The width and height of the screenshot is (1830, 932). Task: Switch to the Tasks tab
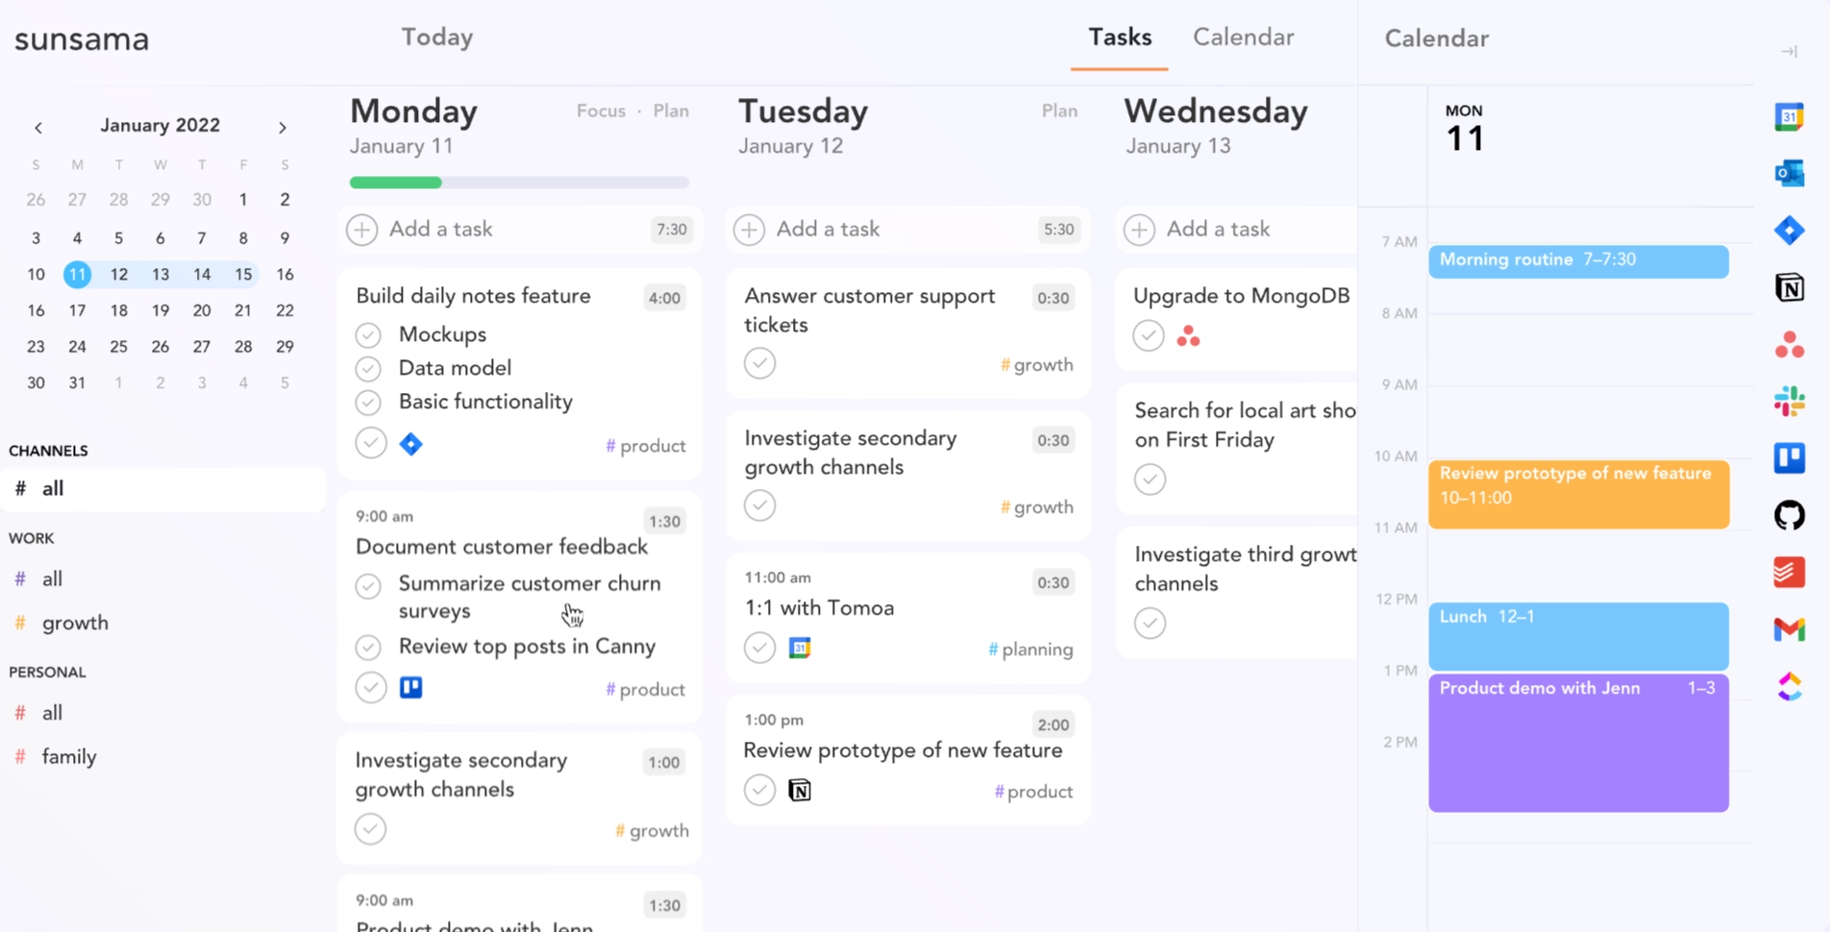[x=1120, y=37]
